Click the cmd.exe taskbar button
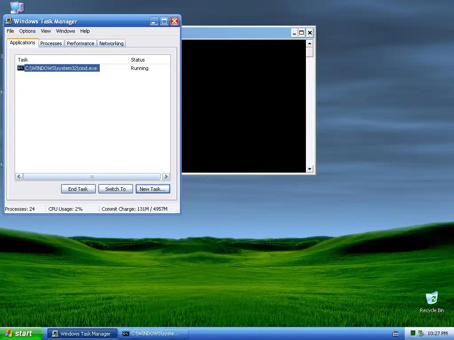 [153, 334]
